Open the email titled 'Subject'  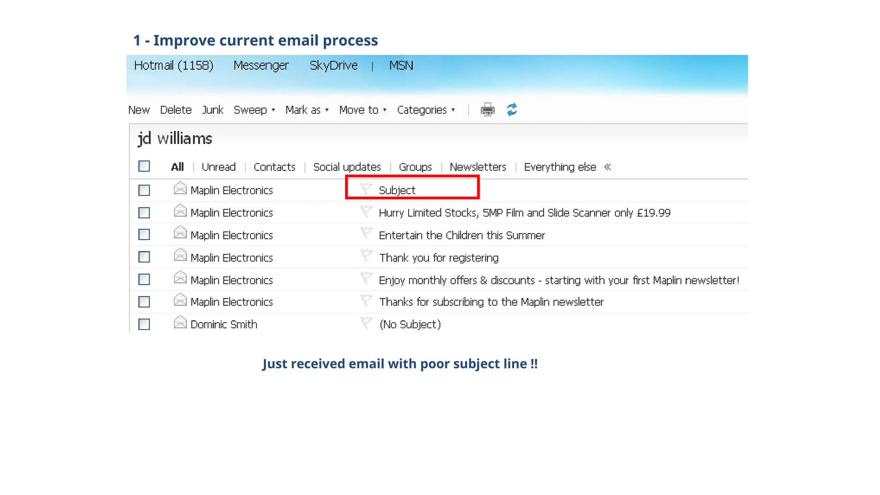[x=397, y=190]
